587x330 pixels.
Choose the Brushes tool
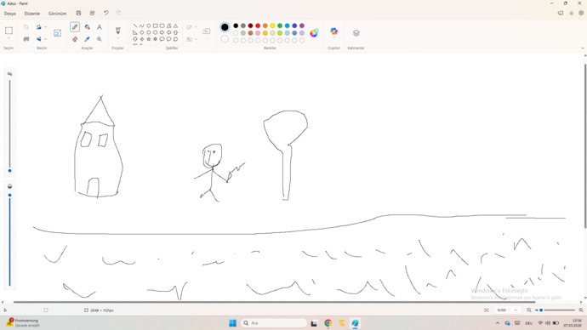click(117, 31)
